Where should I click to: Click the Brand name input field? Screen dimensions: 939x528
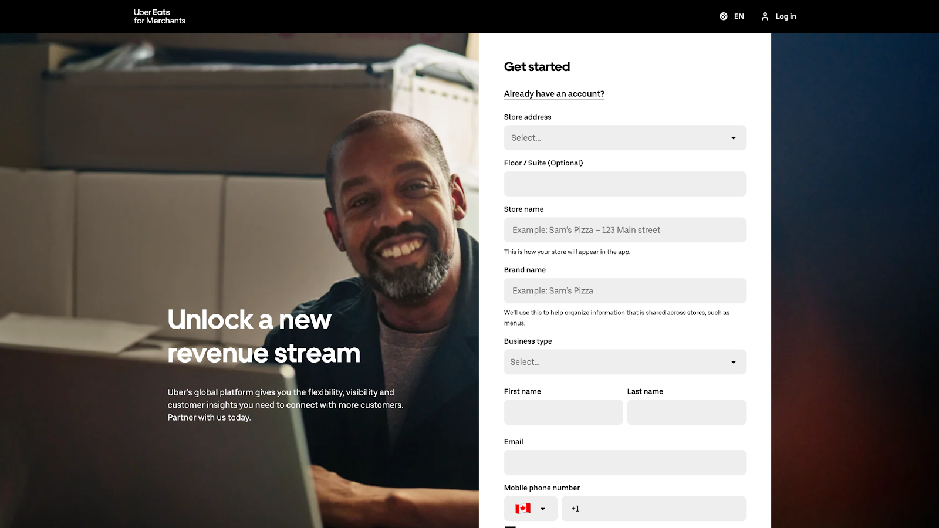624,290
